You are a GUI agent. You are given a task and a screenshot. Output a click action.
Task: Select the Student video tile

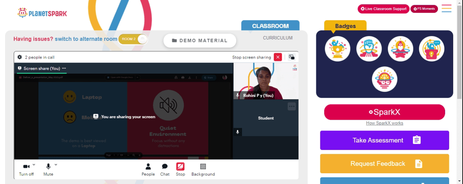tap(266, 118)
